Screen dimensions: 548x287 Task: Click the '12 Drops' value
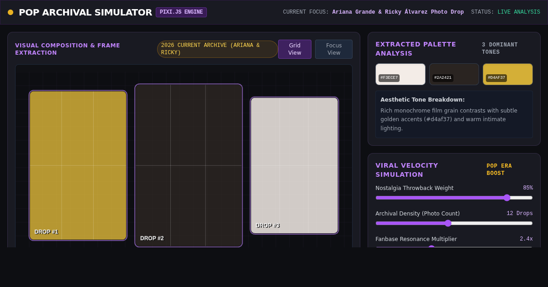pyautogui.click(x=520, y=213)
